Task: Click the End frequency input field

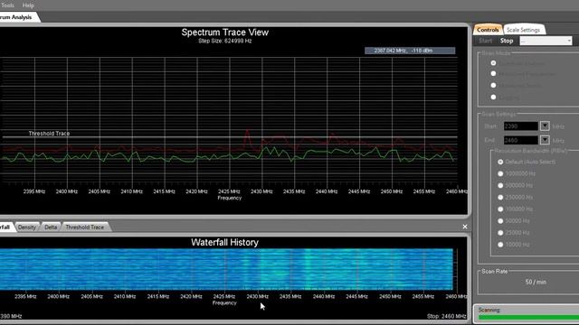Action: (x=521, y=140)
